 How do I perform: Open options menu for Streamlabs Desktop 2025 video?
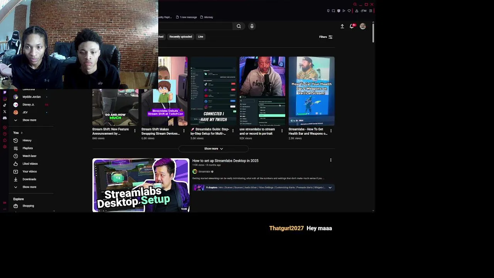pyautogui.click(x=331, y=160)
